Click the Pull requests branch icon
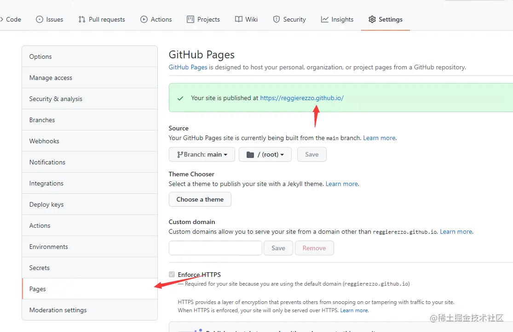The width and height of the screenshot is (513, 332). (x=82, y=19)
